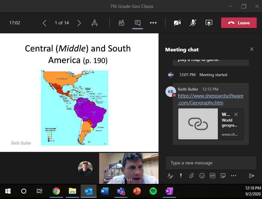Open Spotify from the taskbar
Screen dimensions: 262x199
[153, 191]
